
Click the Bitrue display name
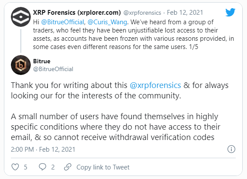coord(42,61)
